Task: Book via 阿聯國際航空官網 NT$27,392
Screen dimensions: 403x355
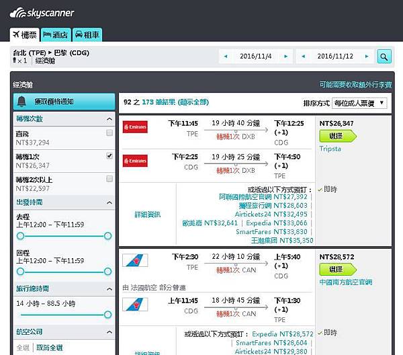Action: tap(263, 197)
